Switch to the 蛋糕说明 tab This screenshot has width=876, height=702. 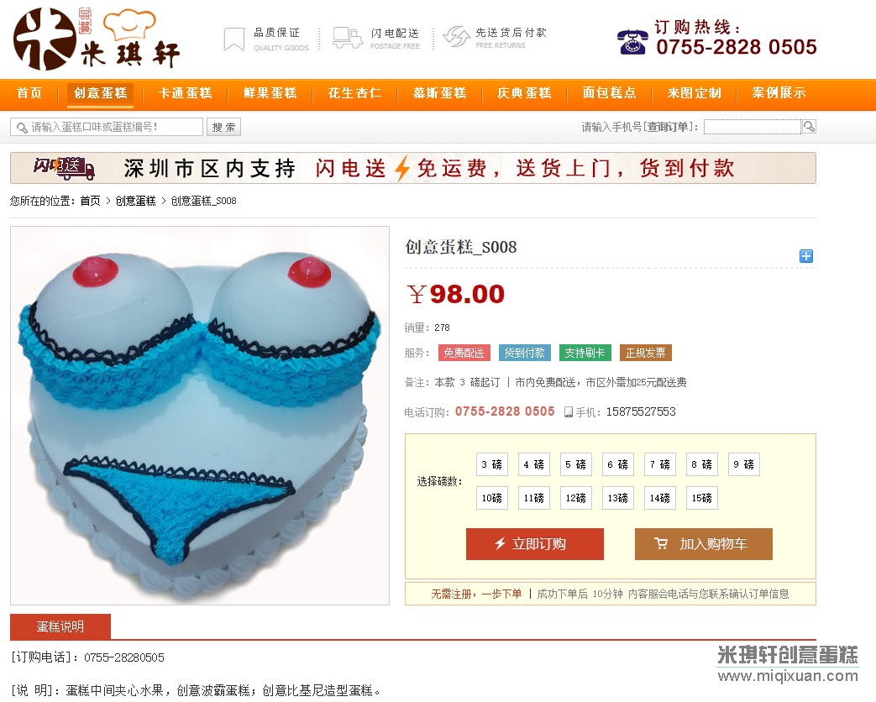point(60,626)
